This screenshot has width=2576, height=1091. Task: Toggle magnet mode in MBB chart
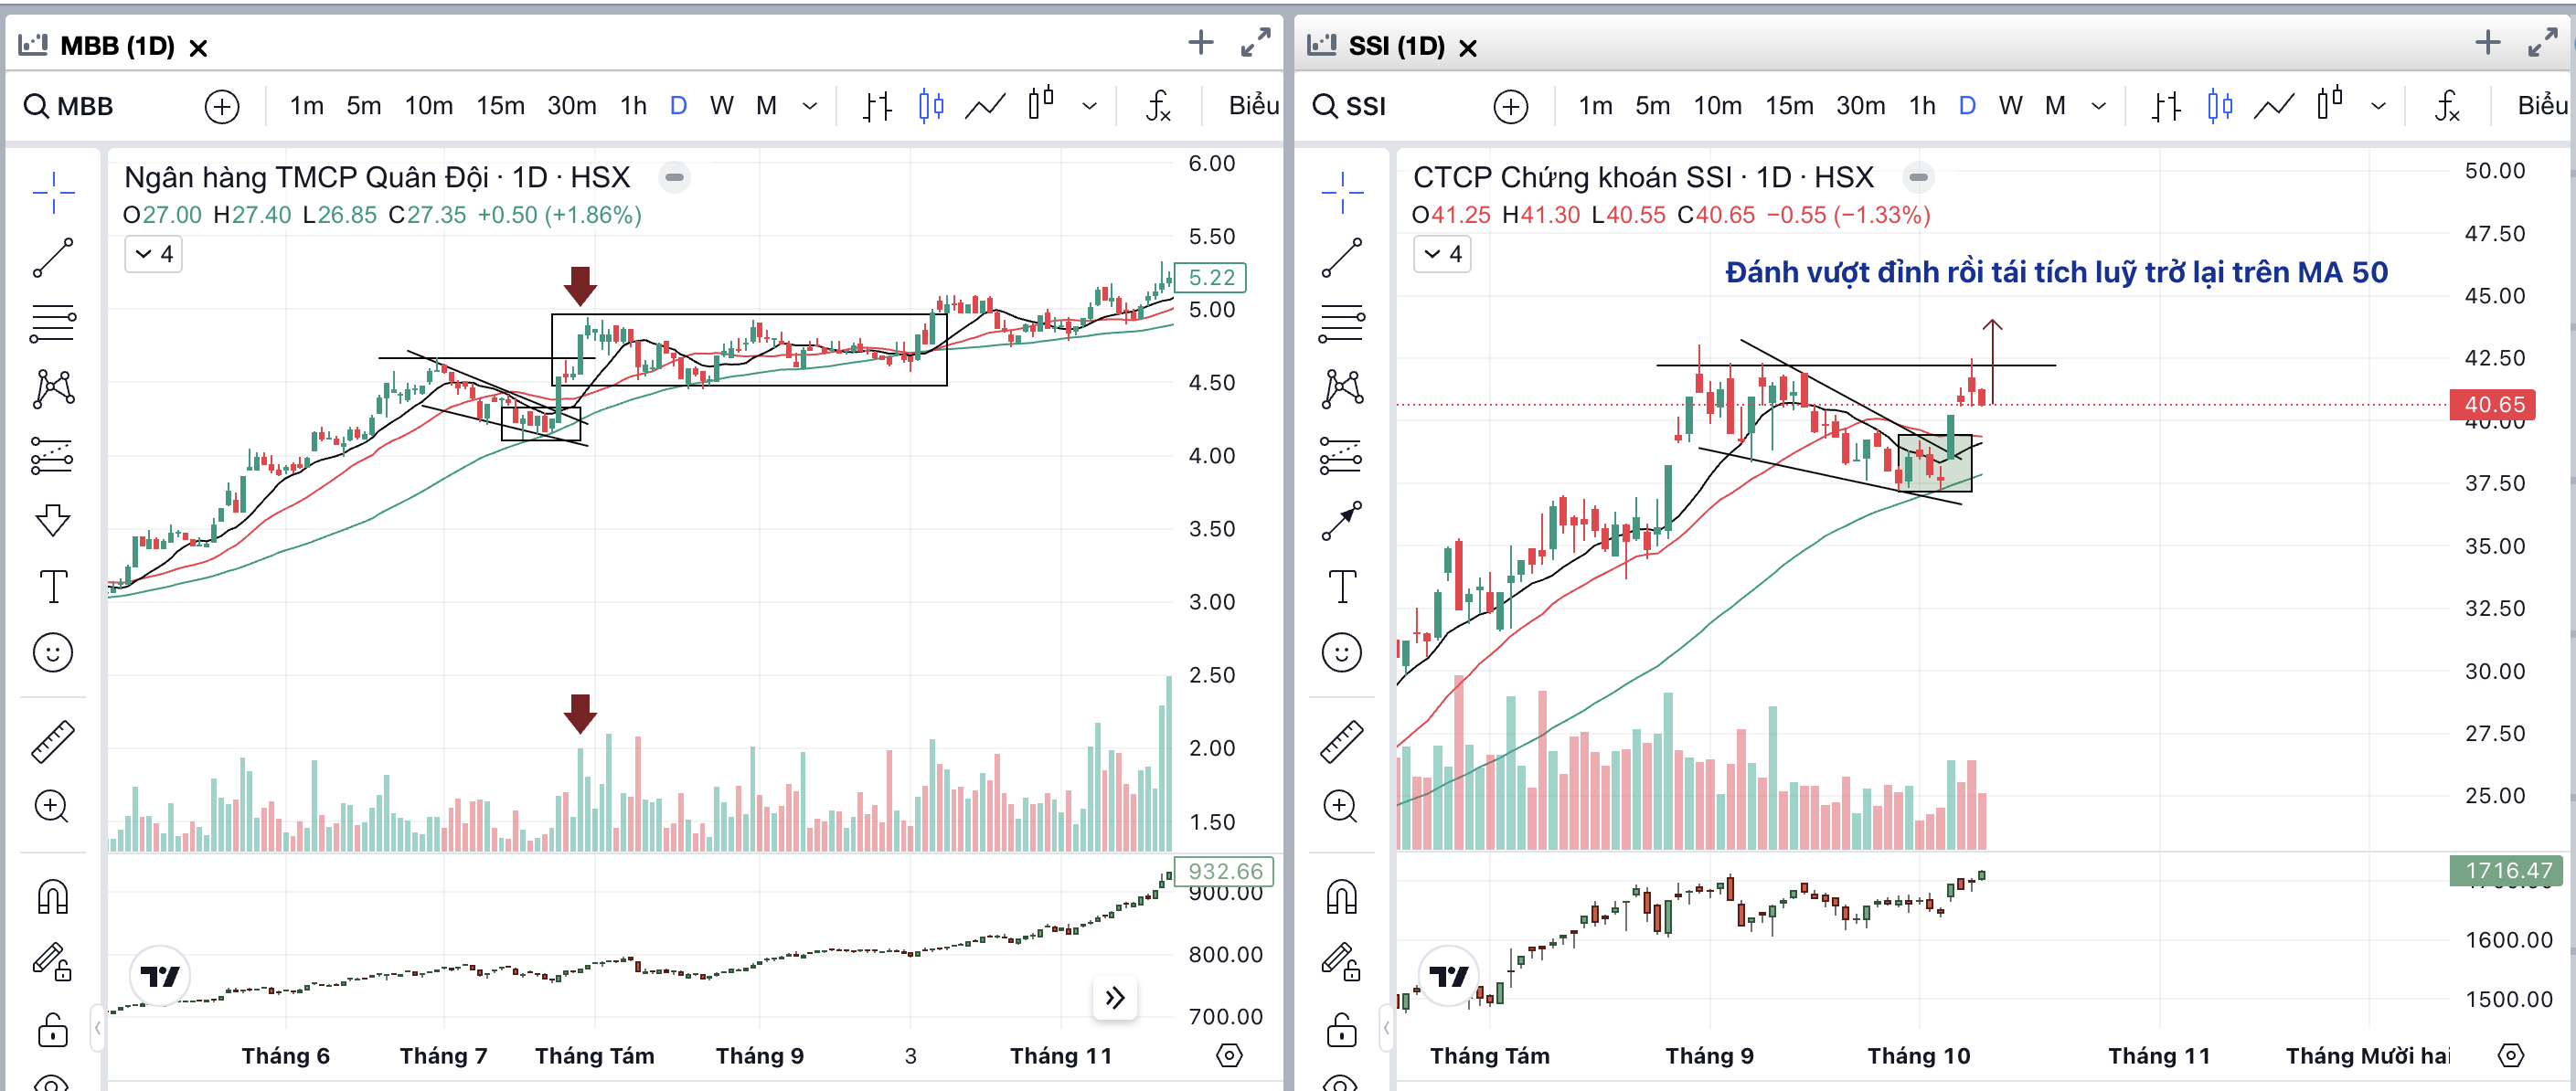click(53, 897)
